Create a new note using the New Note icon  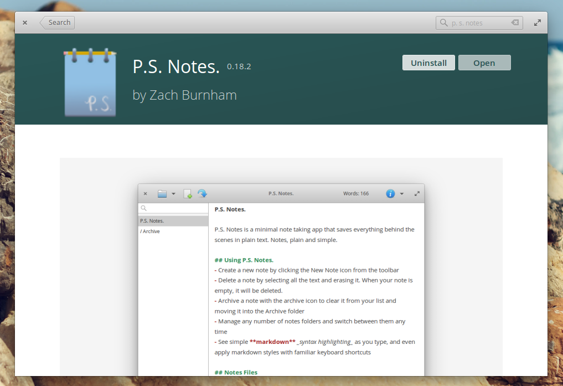point(188,193)
